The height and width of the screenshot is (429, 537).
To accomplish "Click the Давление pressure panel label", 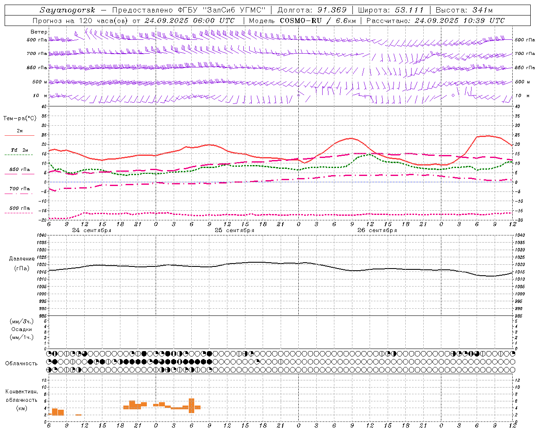I will (22, 259).
